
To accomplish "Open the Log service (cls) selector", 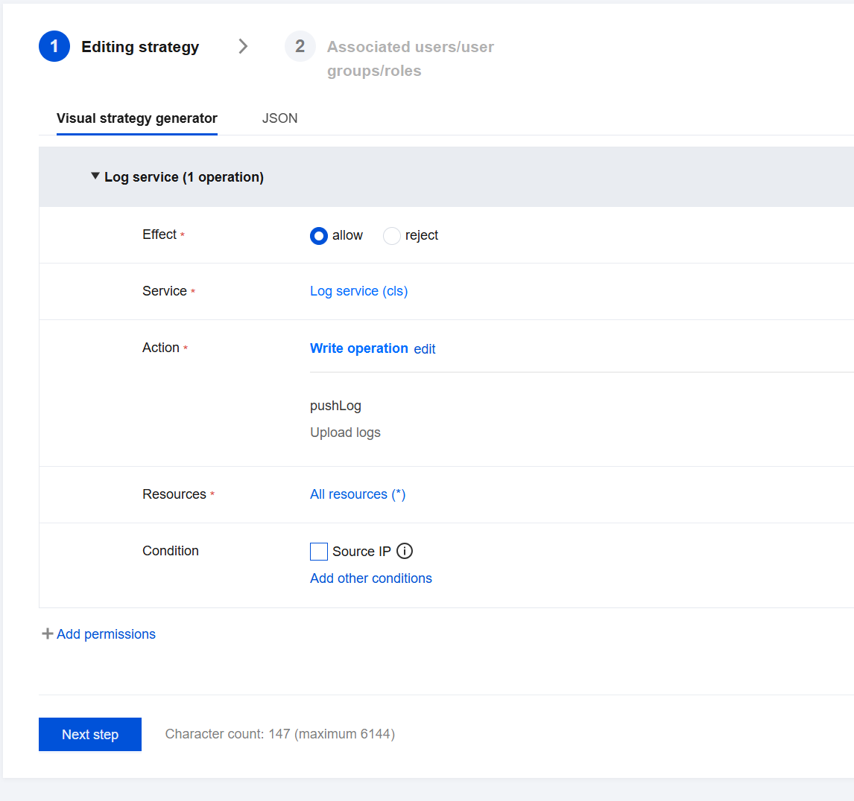I will click(x=358, y=291).
